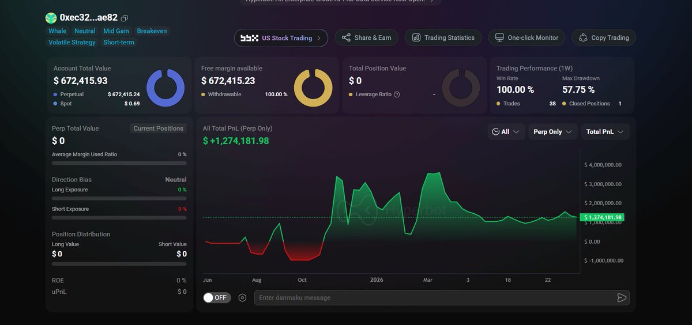
Task: Click the Leverage Ratio help icon
Action: coord(397,95)
